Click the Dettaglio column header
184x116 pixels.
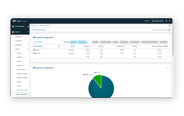pos(165,46)
